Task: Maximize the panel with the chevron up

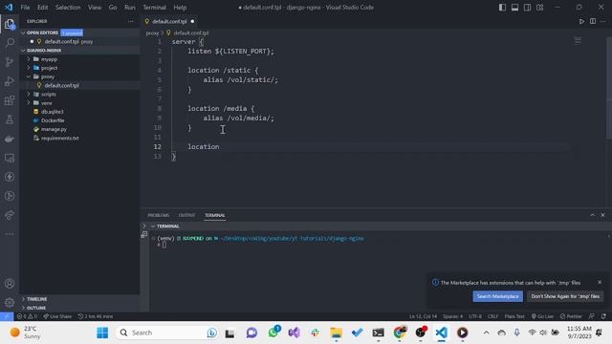Action: tap(592, 215)
